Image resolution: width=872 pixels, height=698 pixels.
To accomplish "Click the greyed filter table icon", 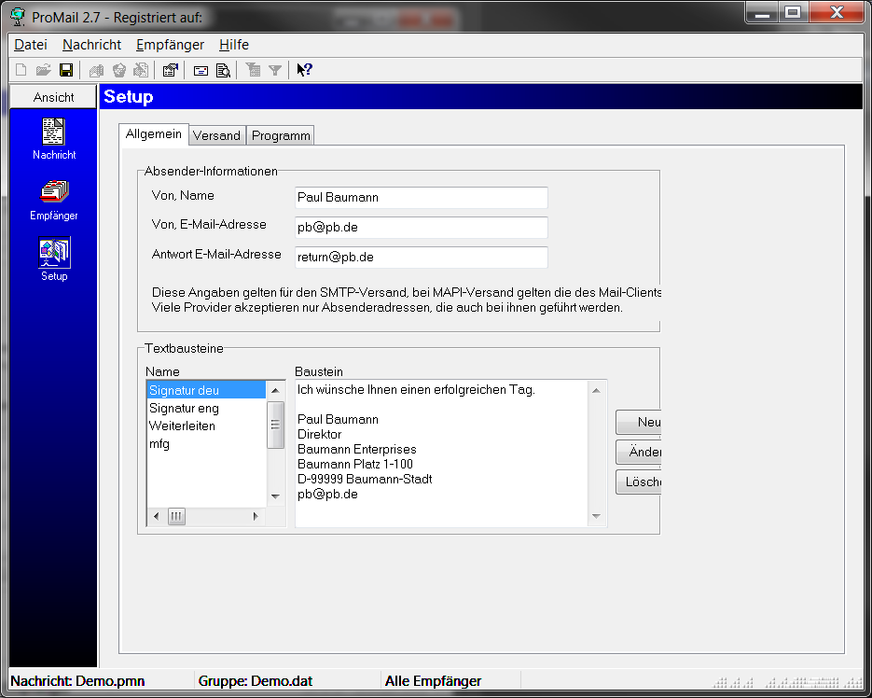I will point(253,70).
